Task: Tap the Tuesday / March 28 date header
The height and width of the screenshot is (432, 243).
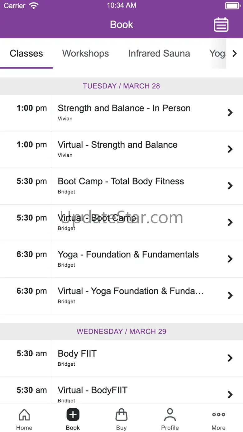Action: coord(121,86)
